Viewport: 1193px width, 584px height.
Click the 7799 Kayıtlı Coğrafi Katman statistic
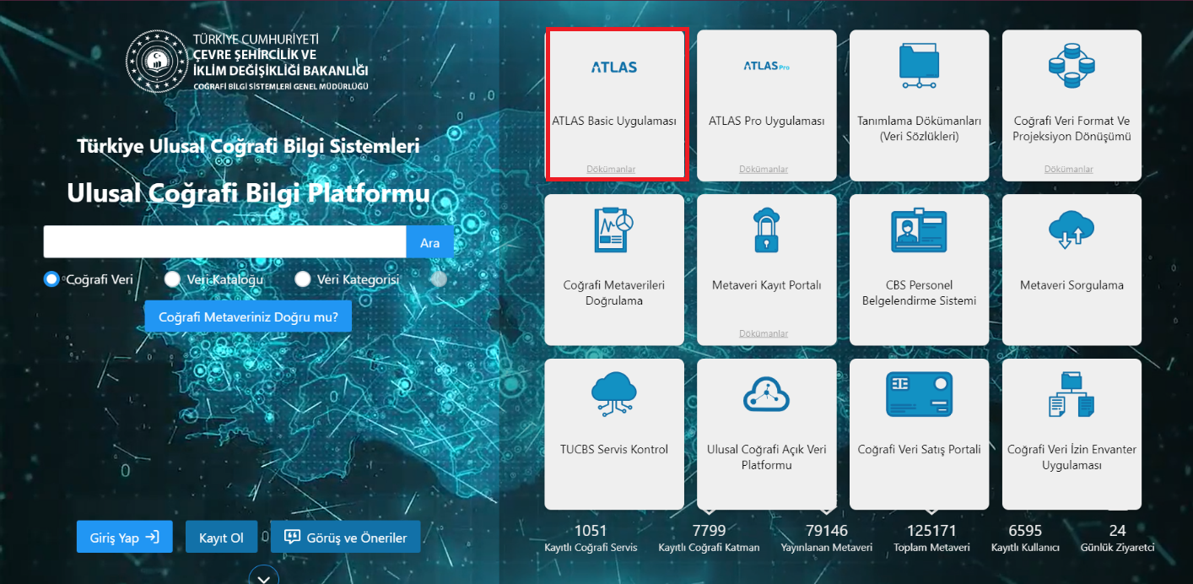(709, 538)
